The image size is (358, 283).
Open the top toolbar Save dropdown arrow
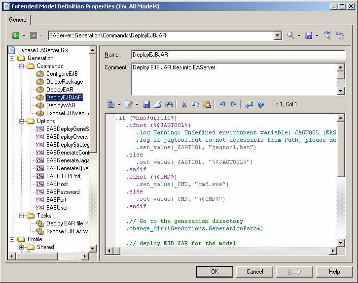click(x=317, y=35)
